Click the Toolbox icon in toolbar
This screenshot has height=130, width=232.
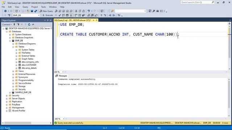(158, 11)
